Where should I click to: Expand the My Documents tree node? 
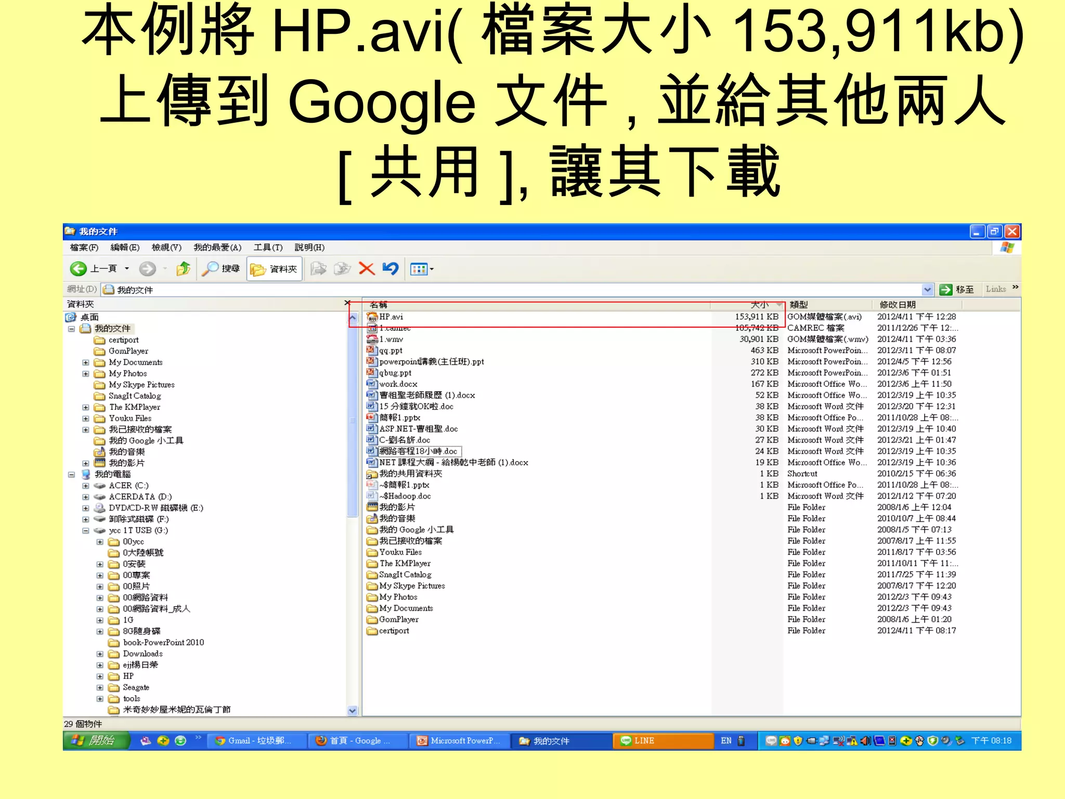(x=86, y=363)
